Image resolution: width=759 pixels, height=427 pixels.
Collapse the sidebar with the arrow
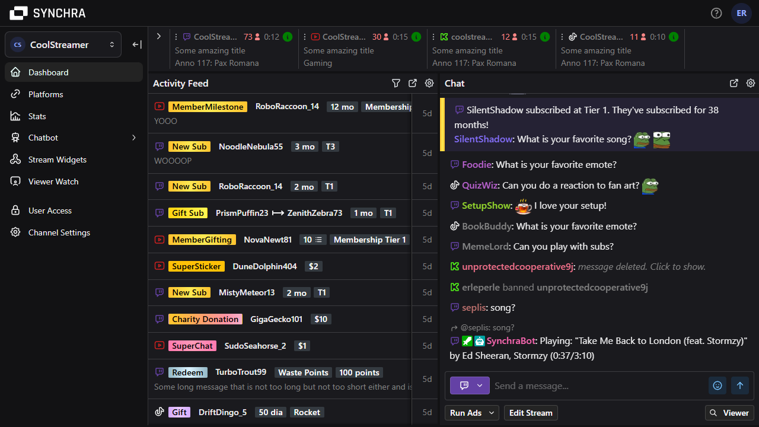(137, 44)
